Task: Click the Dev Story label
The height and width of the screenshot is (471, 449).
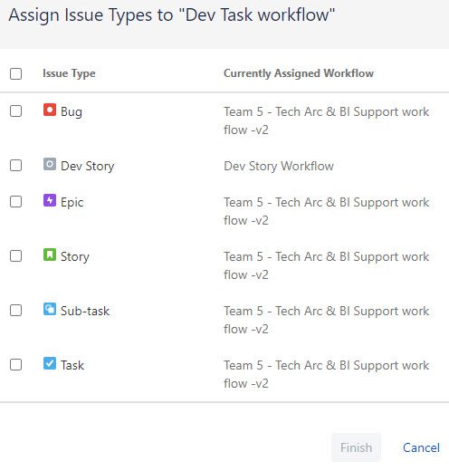Action: click(88, 167)
